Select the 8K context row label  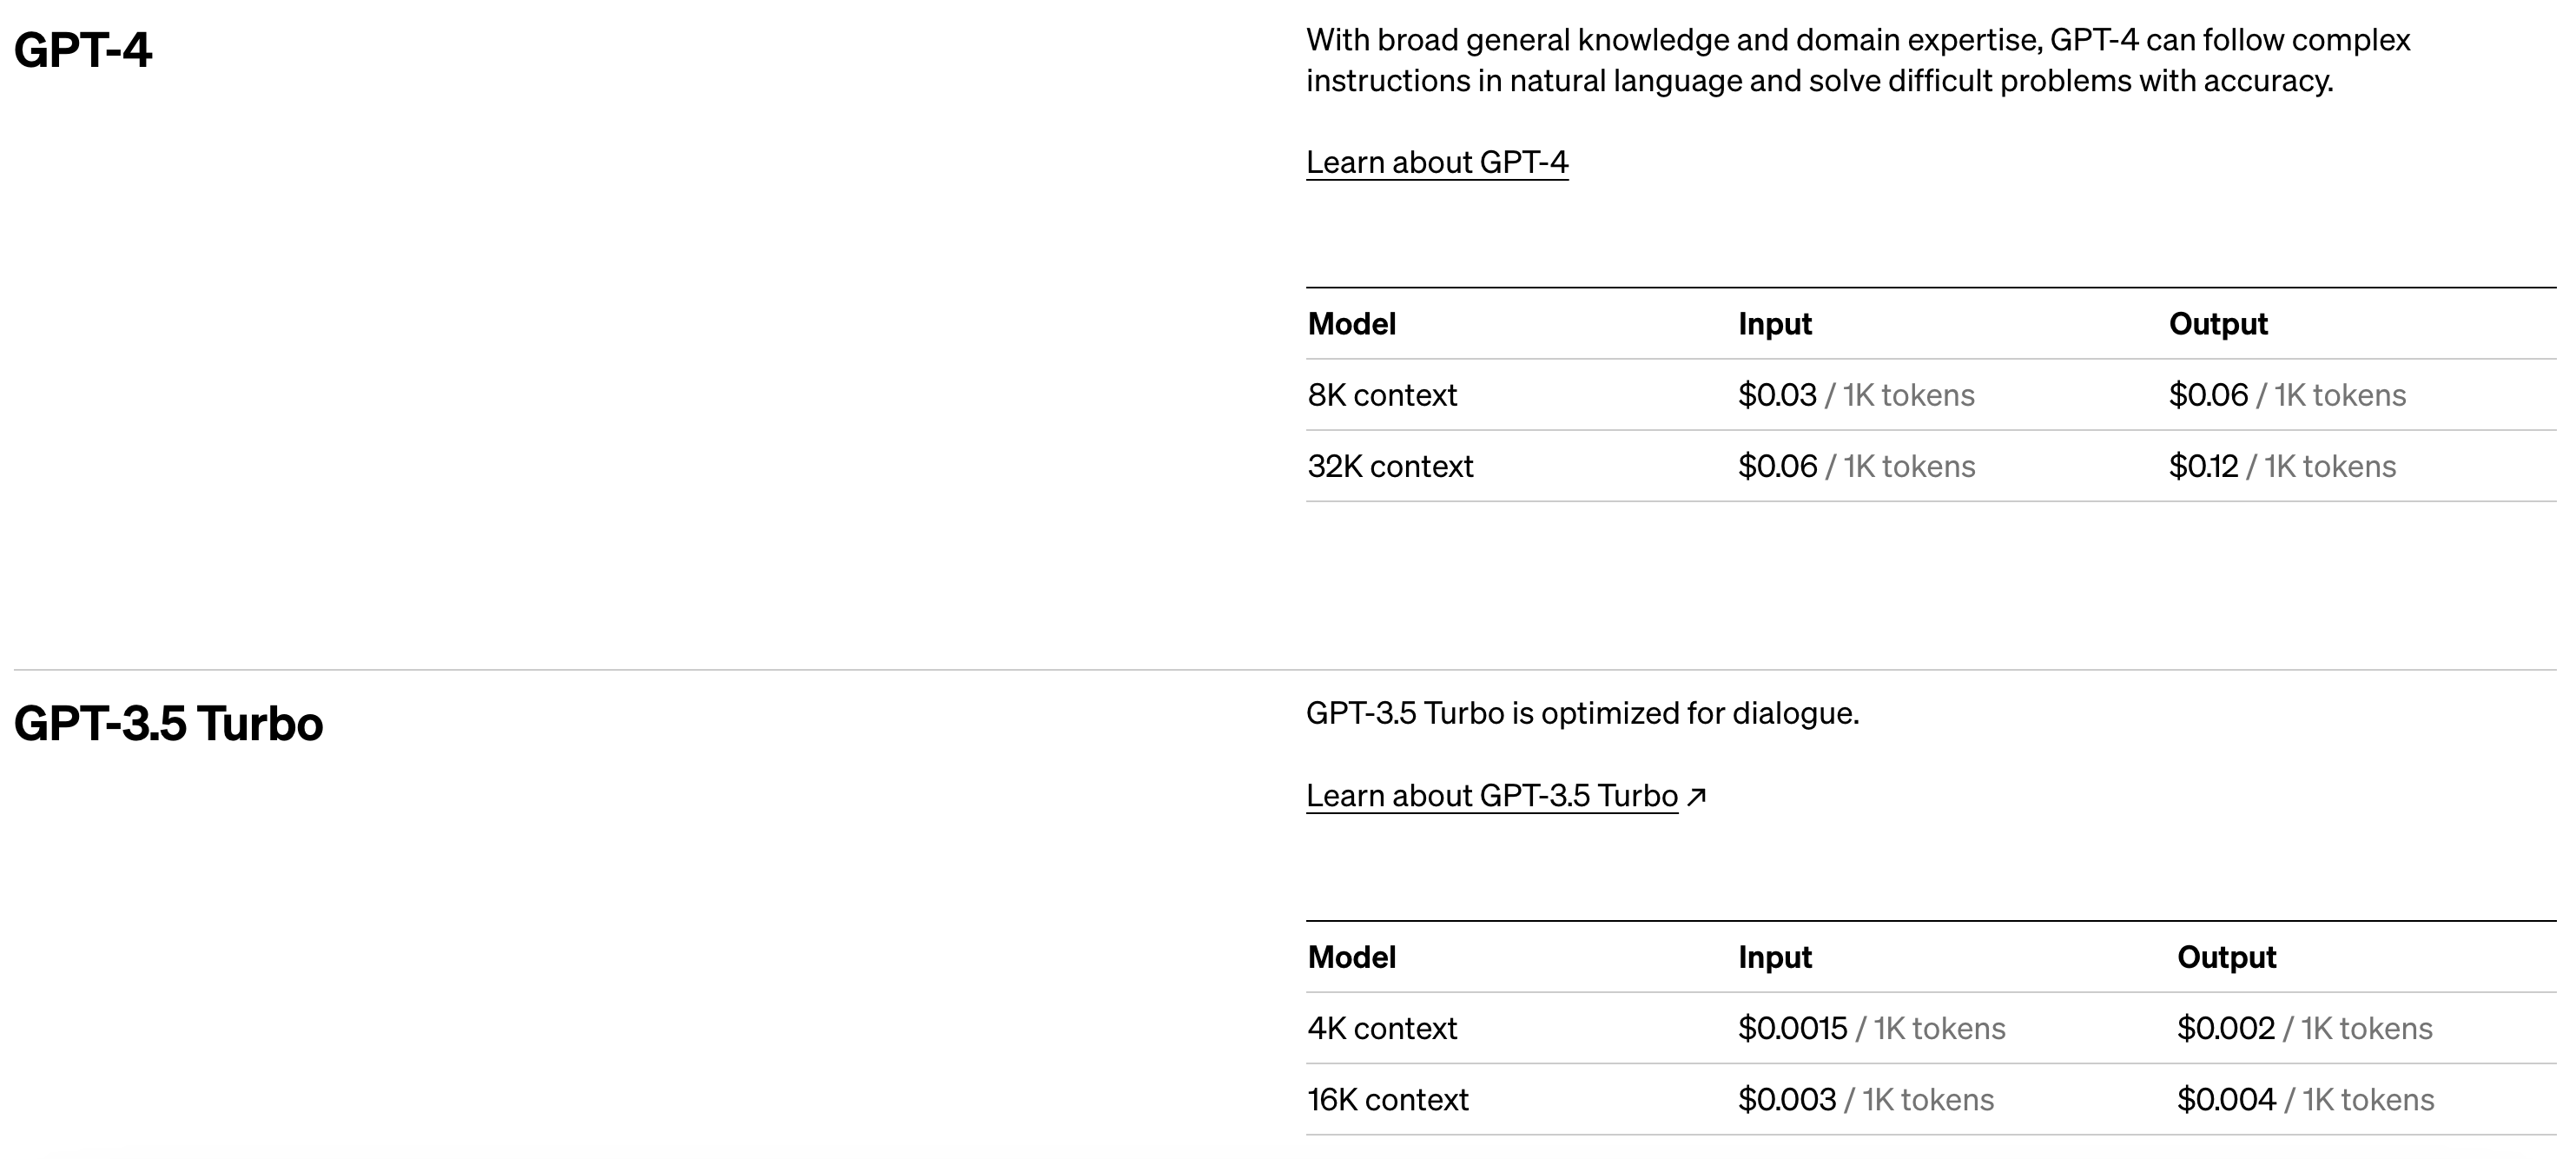[1381, 395]
